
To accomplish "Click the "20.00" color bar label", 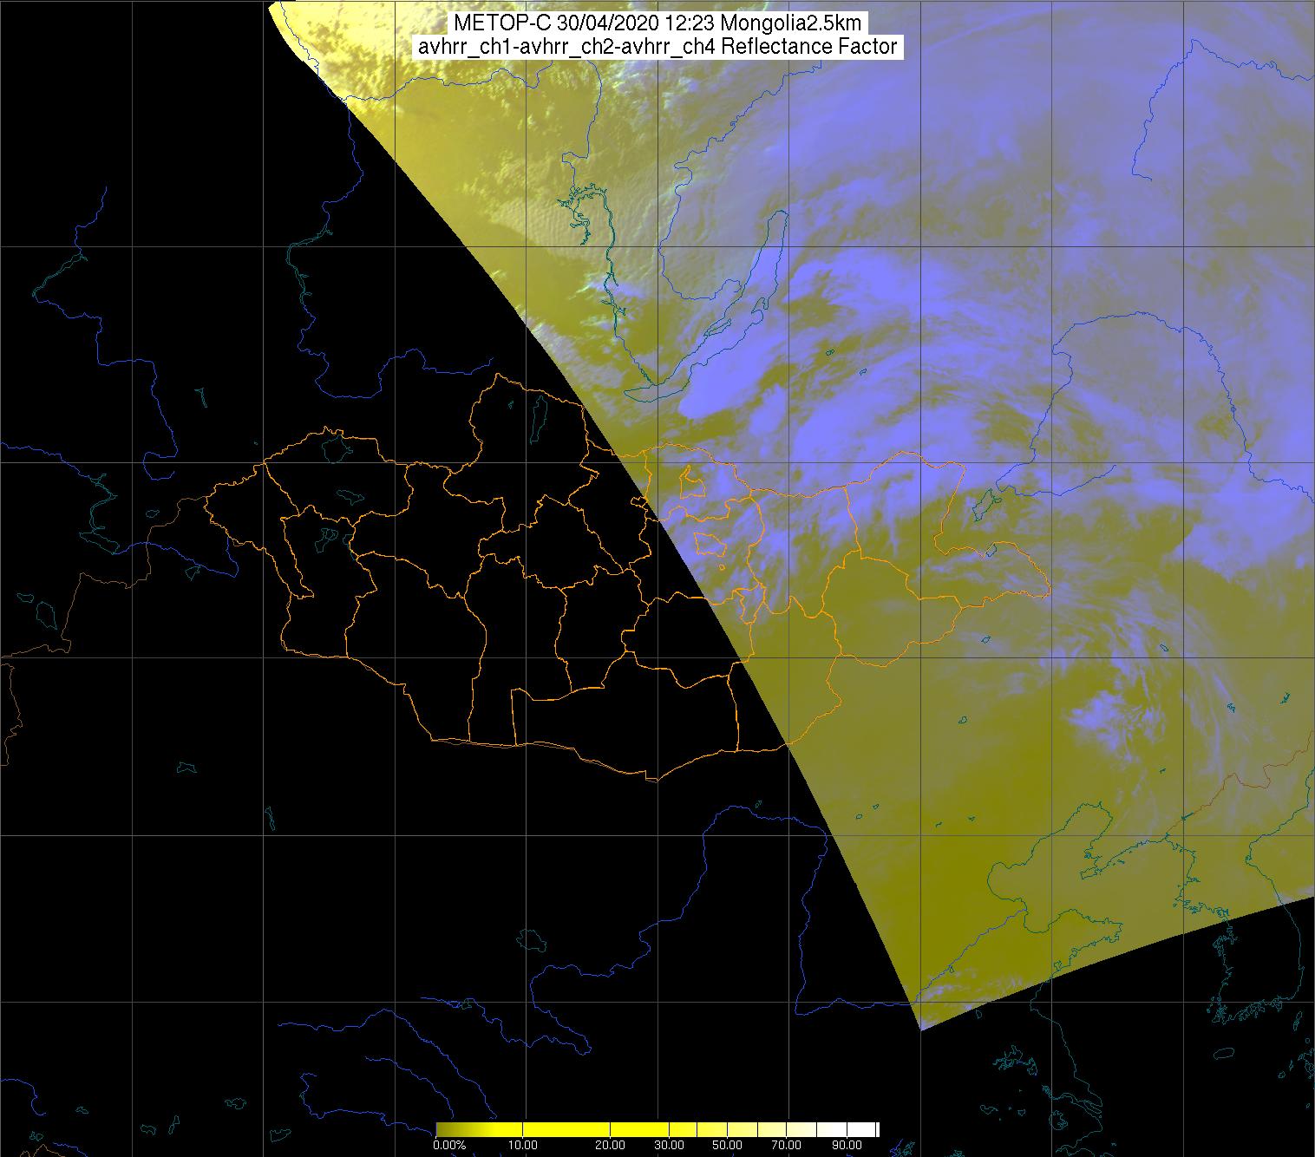I will [610, 1145].
